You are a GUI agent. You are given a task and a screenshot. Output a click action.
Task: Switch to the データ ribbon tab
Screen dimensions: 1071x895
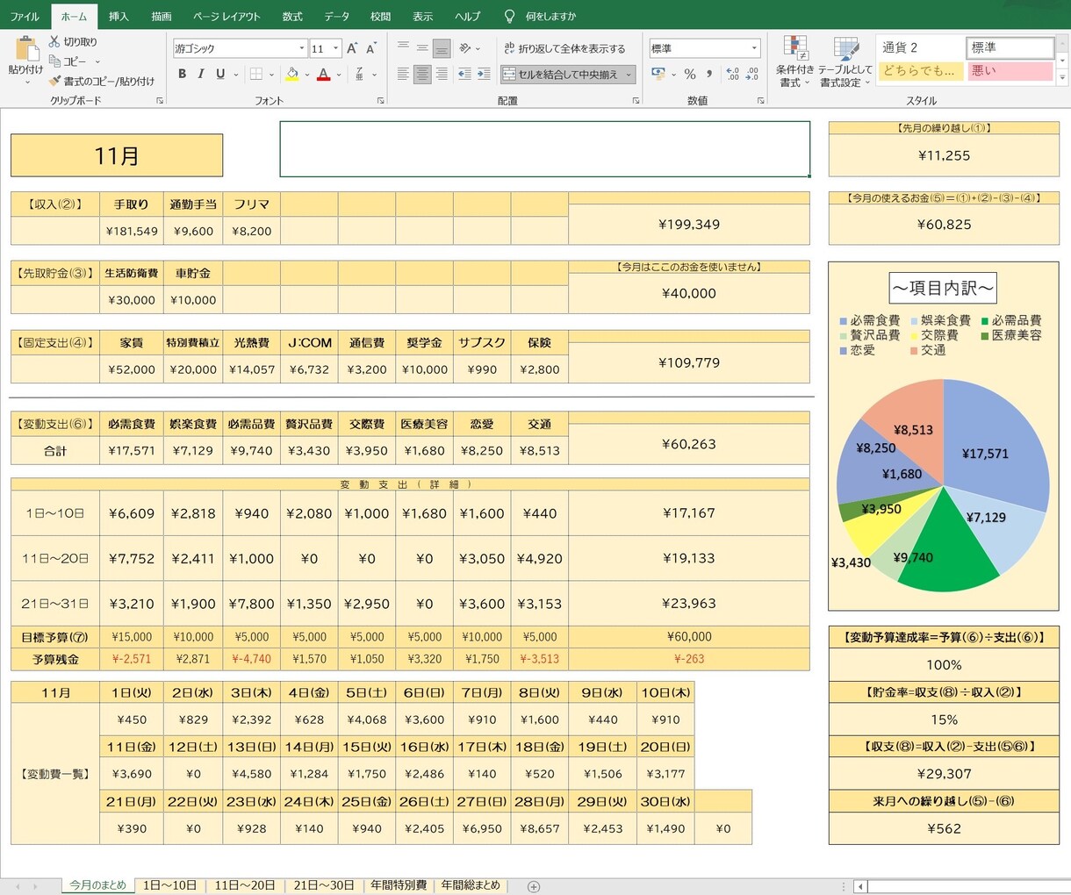coord(336,17)
